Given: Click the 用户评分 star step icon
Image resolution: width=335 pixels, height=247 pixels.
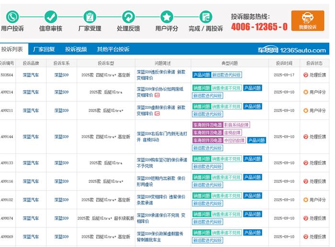Looking at the screenshot, I should point(167,17).
